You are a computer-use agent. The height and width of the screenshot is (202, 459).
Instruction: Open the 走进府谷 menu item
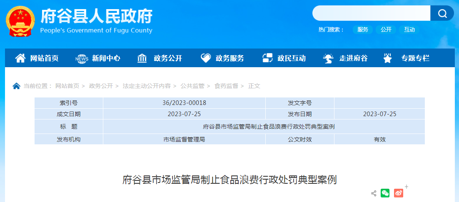point(353,58)
